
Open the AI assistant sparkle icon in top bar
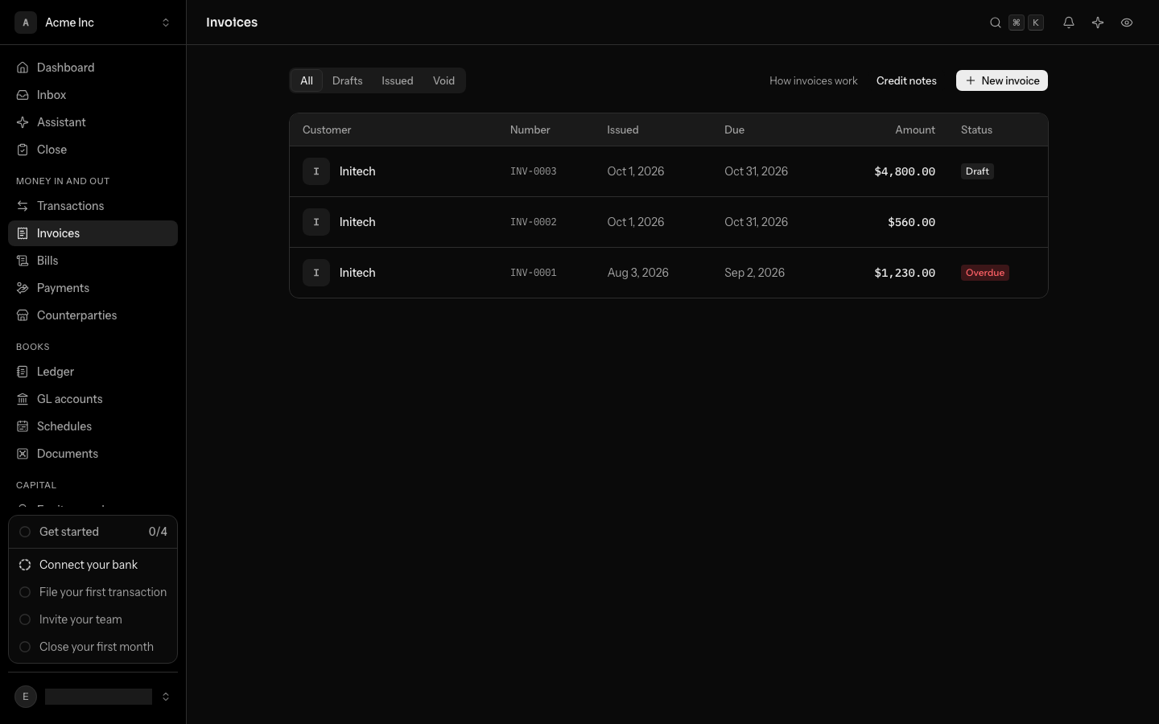point(1098,23)
